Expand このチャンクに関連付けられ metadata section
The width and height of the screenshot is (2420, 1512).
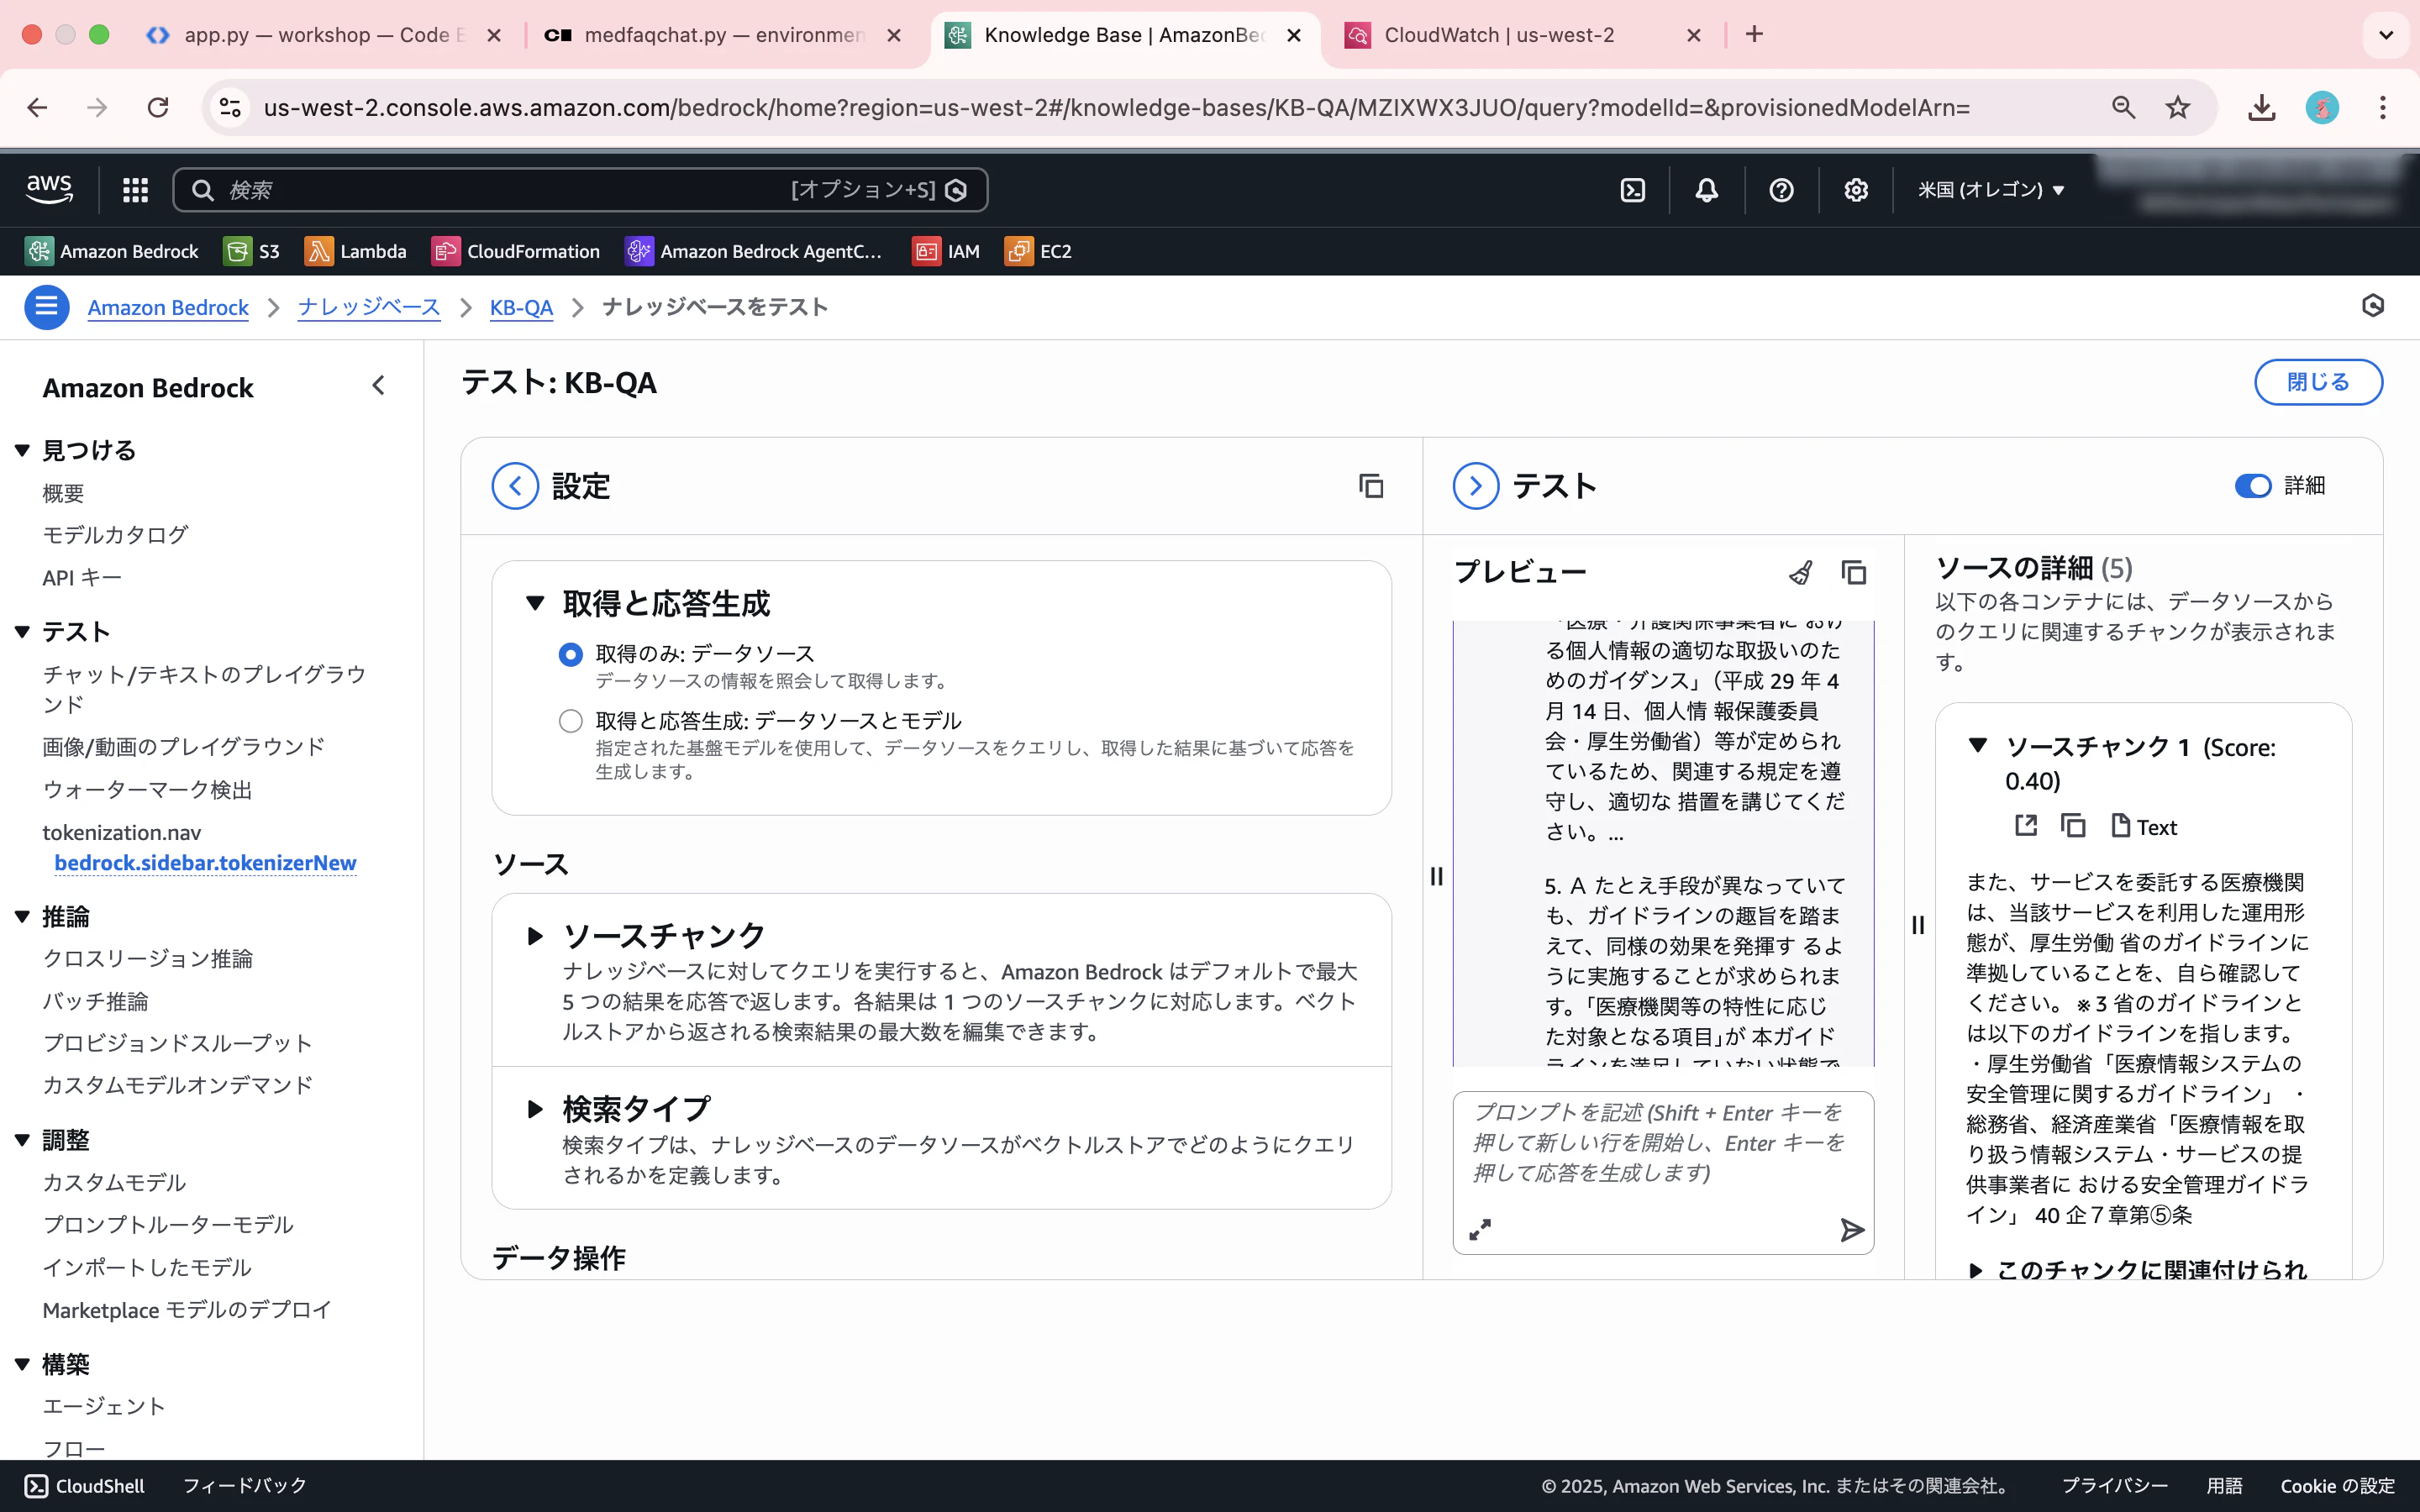point(1975,1271)
